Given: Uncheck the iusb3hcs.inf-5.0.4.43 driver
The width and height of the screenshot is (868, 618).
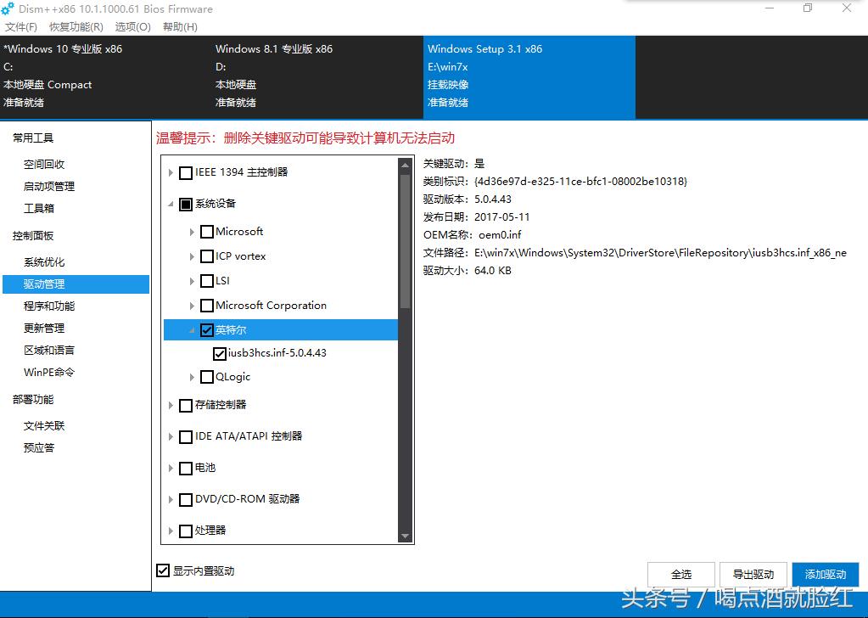Looking at the screenshot, I should point(221,353).
